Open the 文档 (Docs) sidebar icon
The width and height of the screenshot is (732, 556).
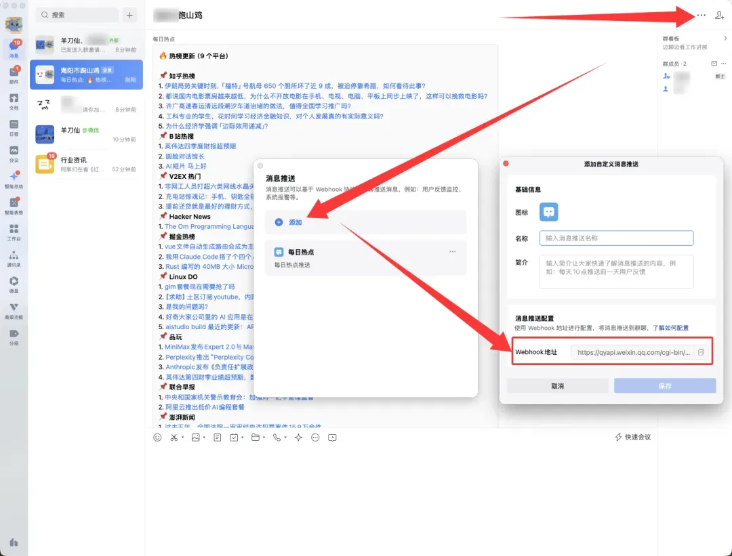click(14, 101)
